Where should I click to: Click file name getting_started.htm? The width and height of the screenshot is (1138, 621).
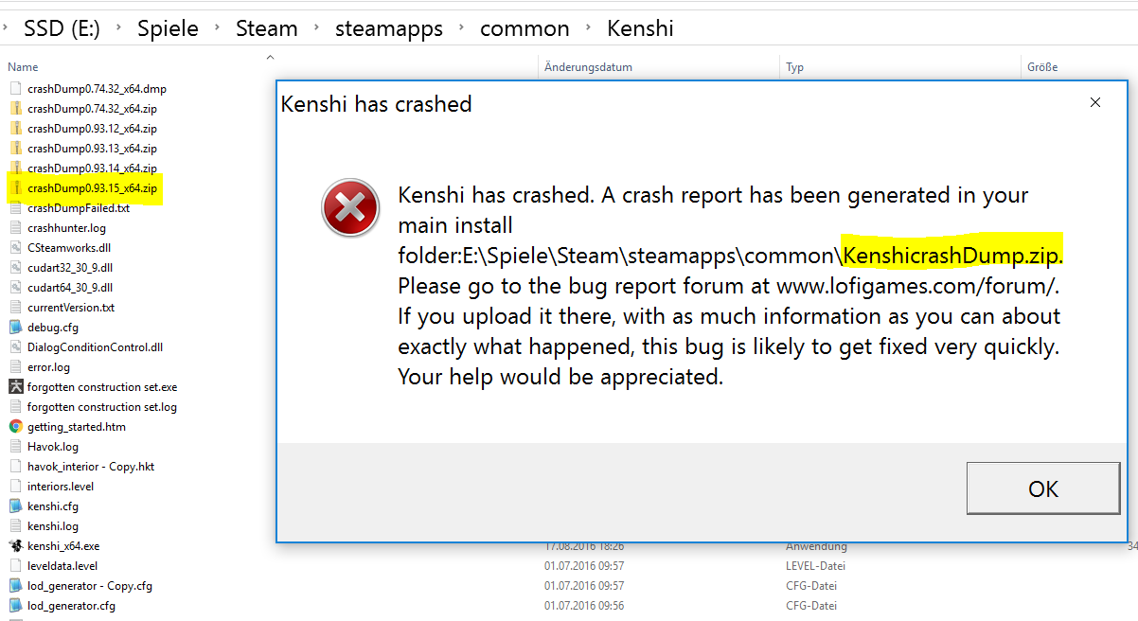[77, 426]
